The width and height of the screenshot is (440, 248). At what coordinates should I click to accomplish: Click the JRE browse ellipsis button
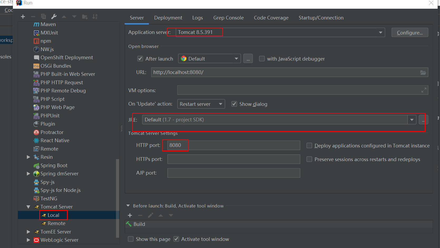point(423,120)
